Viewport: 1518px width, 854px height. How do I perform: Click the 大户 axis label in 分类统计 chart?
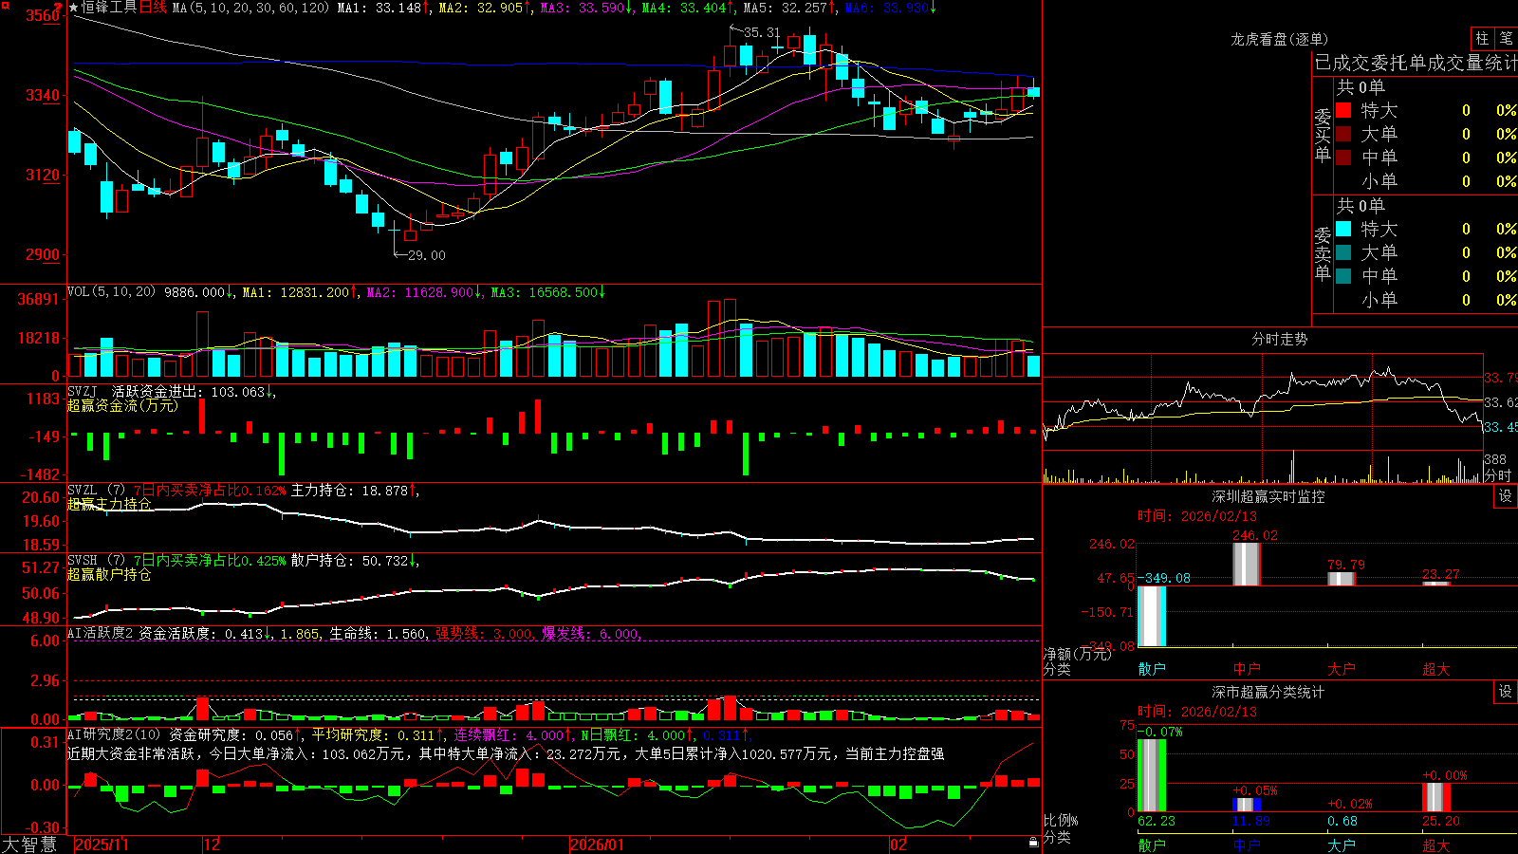(1342, 845)
